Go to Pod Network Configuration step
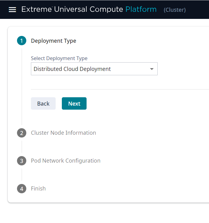Image resolution: width=209 pixels, height=223 pixels. pyautogui.click(x=66, y=161)
